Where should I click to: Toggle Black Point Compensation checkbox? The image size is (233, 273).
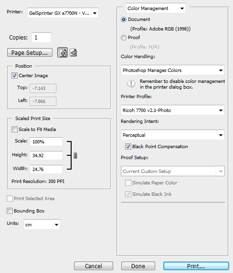pos(128,146)
